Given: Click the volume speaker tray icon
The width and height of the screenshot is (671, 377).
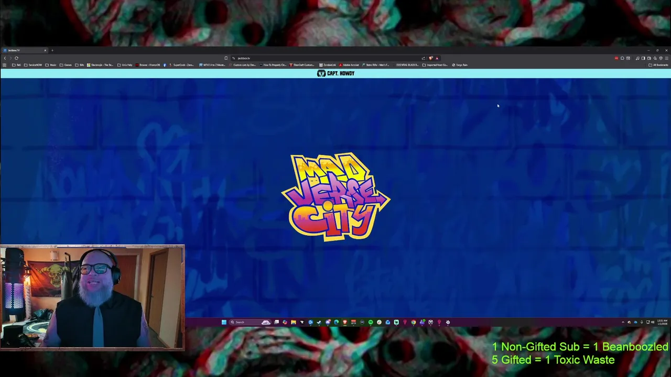Looking at the screenshot, I should pos(653,322).
